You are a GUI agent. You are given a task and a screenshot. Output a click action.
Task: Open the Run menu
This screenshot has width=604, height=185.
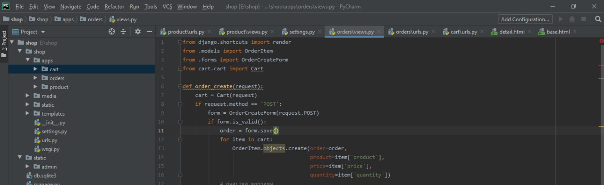click(134, 7)
